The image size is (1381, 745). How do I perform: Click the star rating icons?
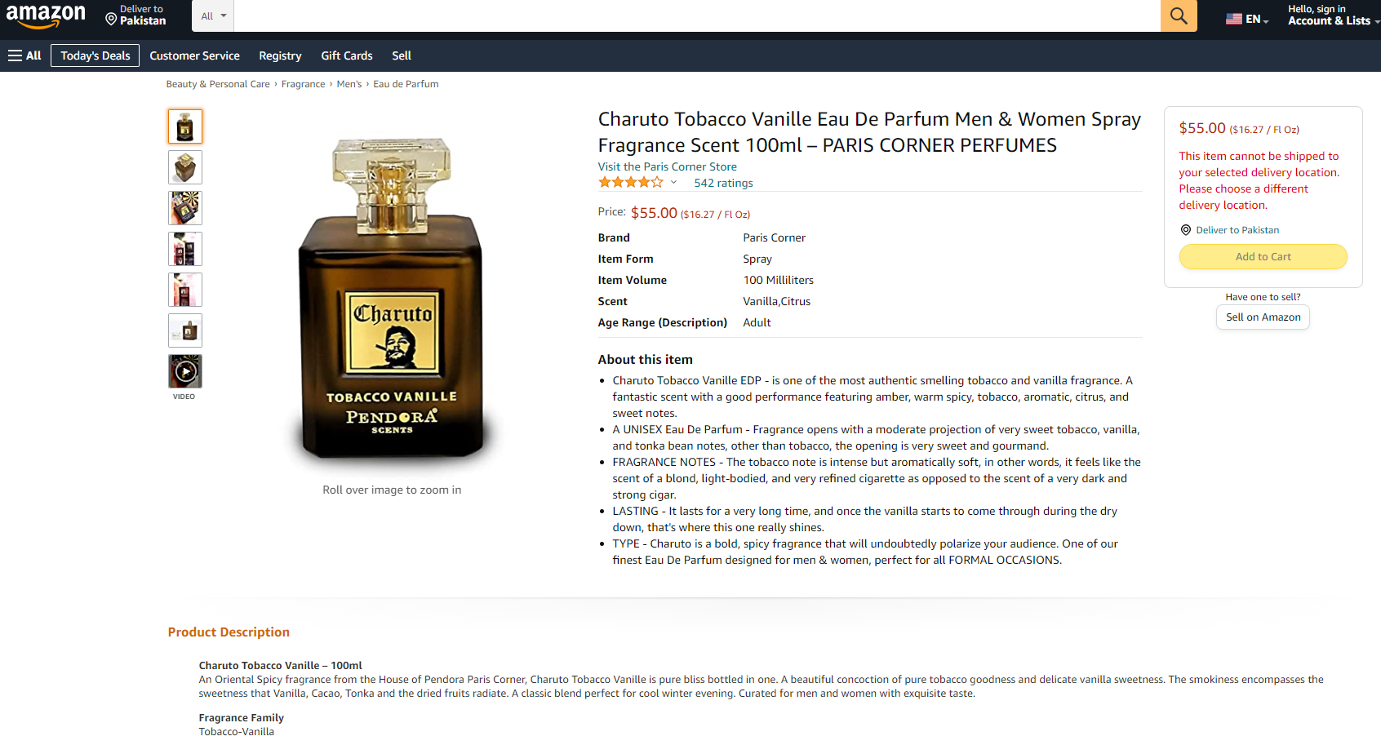coord(630,183)
